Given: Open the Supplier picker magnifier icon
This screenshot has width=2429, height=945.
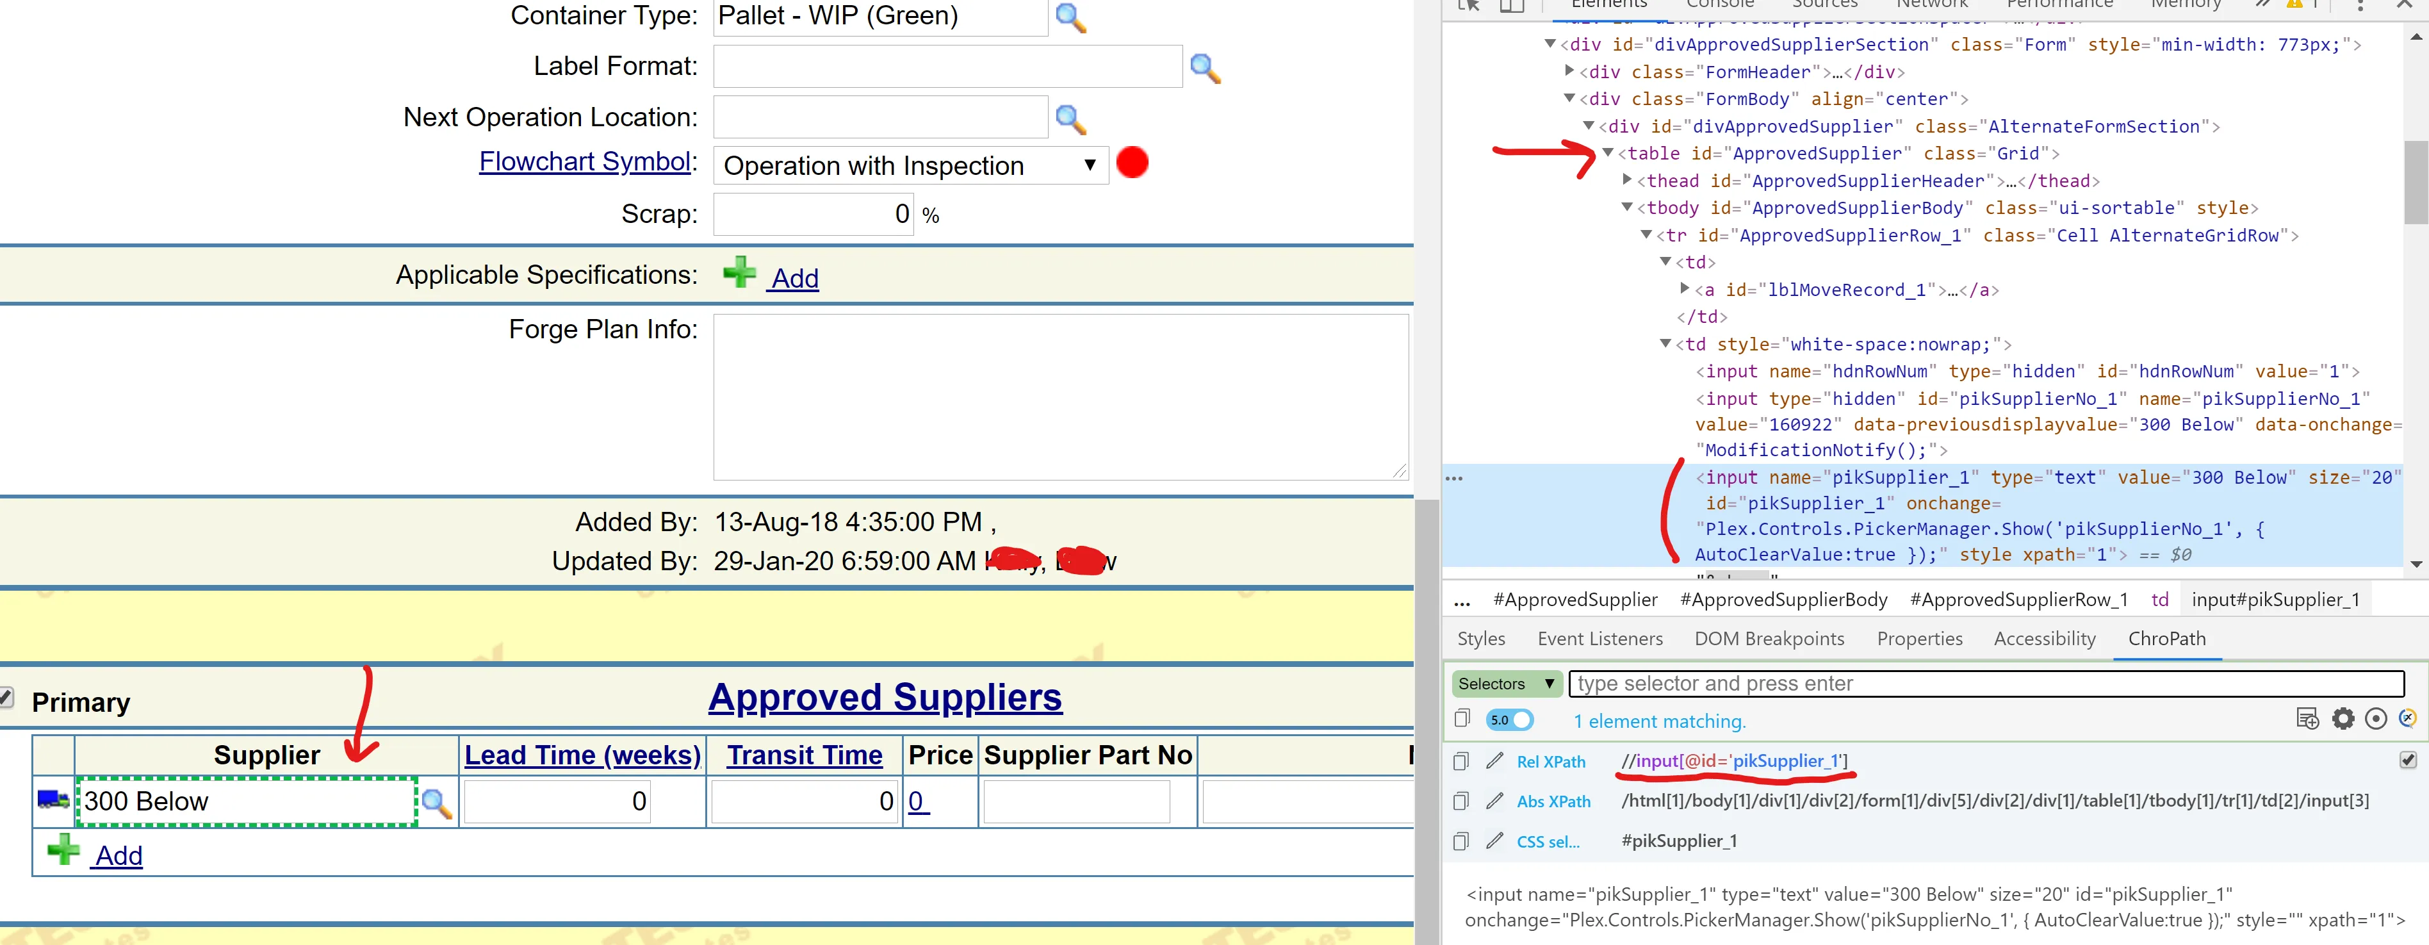Looking at the screenshot, I should [436, 803].
